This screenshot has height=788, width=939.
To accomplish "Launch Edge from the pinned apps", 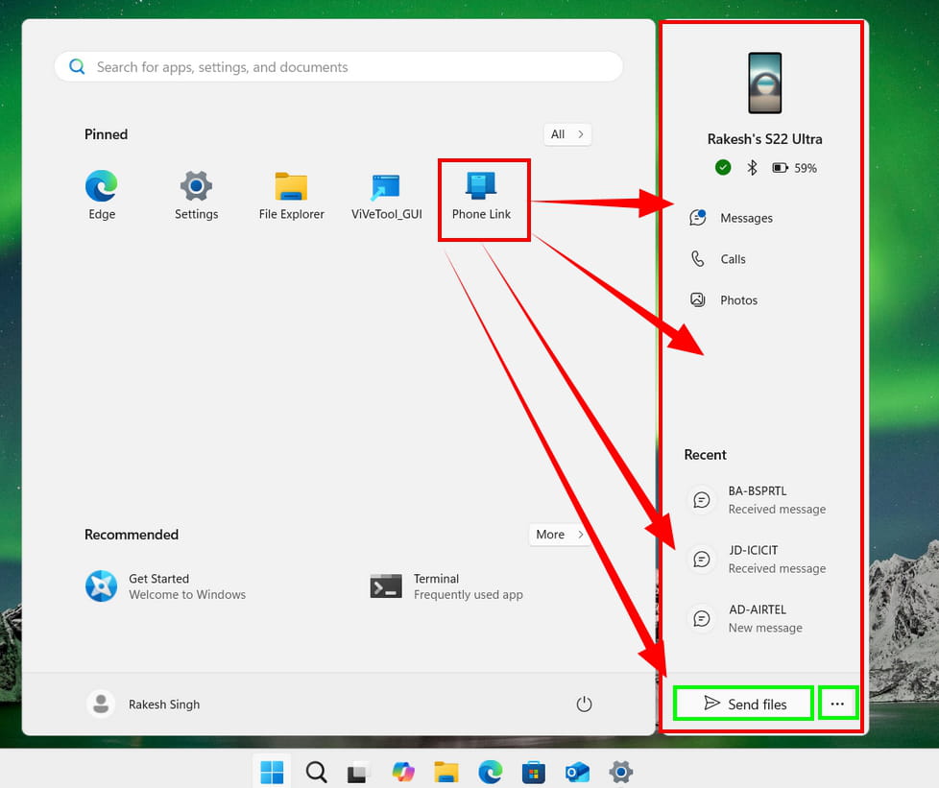I will pyautogui.click(x=102, y=196).
